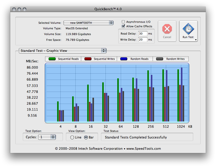Screen dimensions: 216x167
Task: Click the Cancel button label
Action: coord(167,37)
